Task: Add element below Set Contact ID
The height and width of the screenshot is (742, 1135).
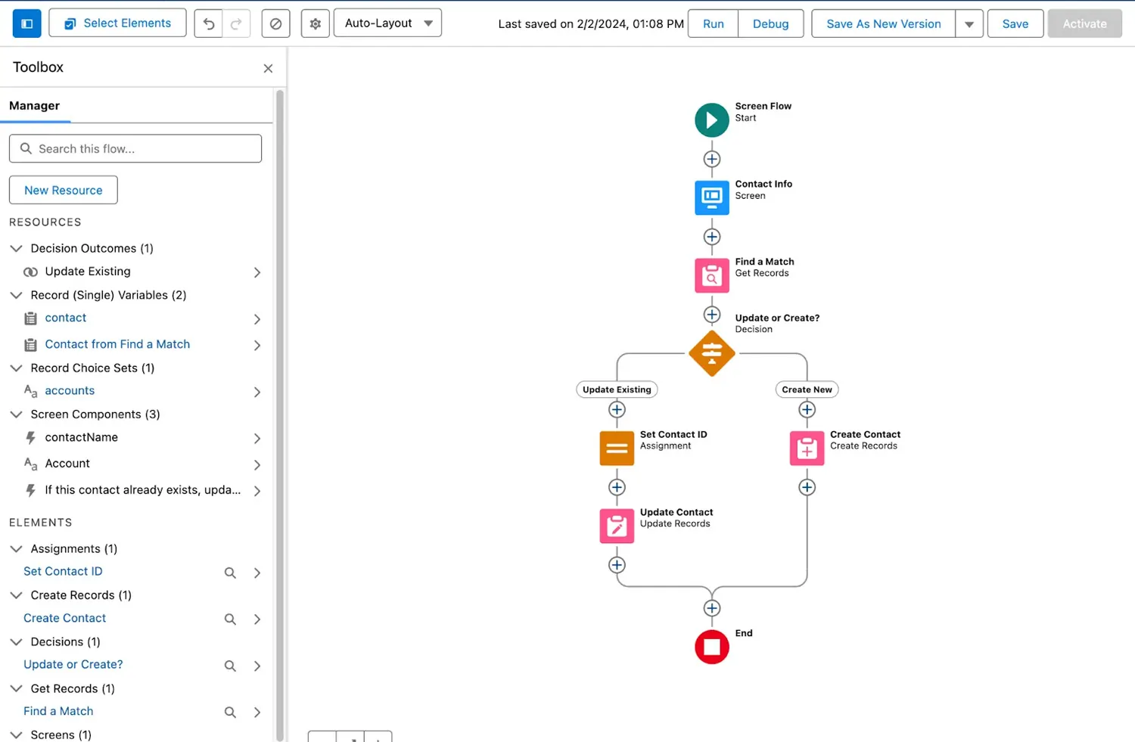Action: [617, 487]
